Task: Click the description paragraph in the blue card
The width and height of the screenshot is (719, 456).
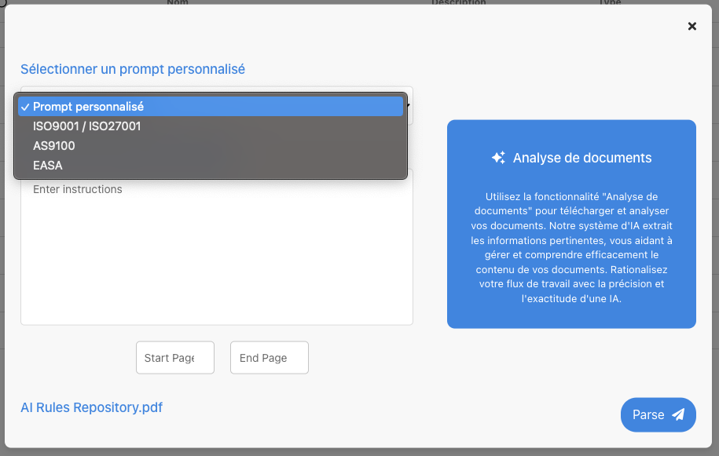Action: click(571, 247)
